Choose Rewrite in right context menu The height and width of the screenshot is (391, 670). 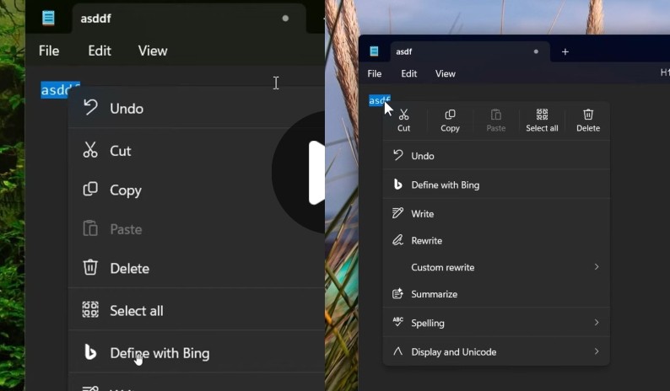(496, 240)
